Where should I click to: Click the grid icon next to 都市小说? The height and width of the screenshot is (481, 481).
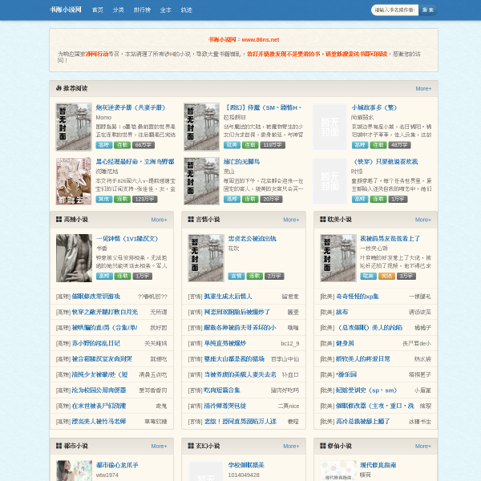click(59, 446)
